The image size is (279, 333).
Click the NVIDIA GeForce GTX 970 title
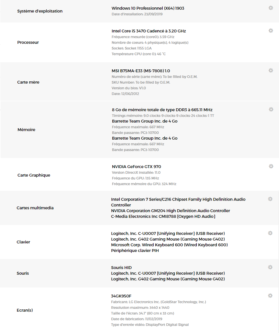137,167
